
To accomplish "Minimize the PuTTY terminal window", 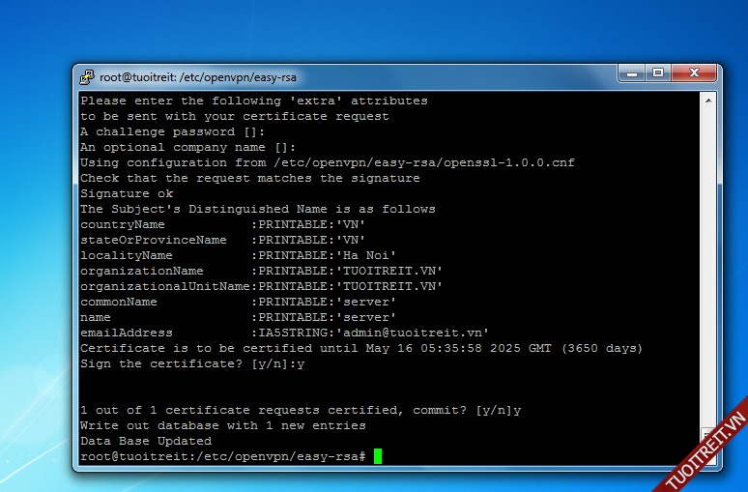I will (633, 73).
